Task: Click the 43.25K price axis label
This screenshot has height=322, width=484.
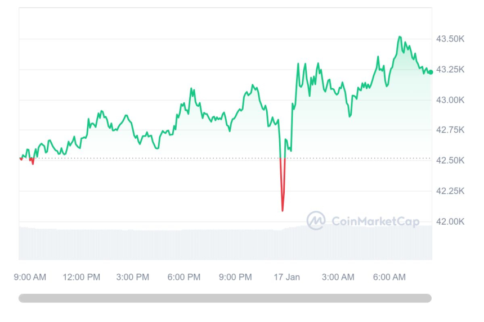Action: [x=450, y=69]
